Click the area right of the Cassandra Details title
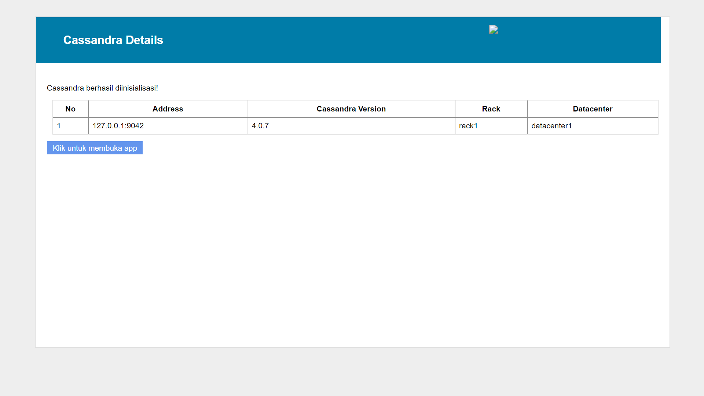704x396 pixels. [293, 40]
